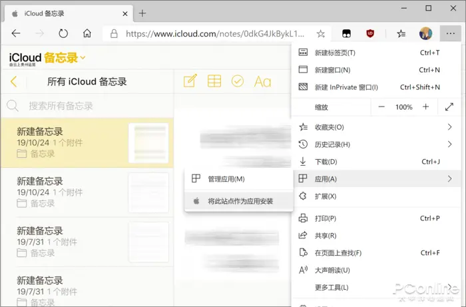Screen dimensions: 466x307
Task: Add a checklist with the checkmark icon
Action: pos(238,81)
